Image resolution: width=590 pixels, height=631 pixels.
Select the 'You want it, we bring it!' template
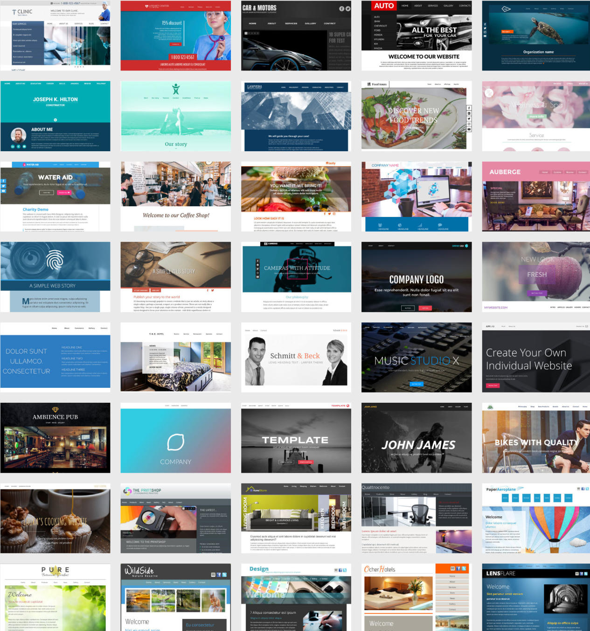point(296,196)
